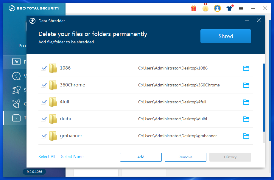Close the 360 Total Security window
274x180 pixels.
265,8
